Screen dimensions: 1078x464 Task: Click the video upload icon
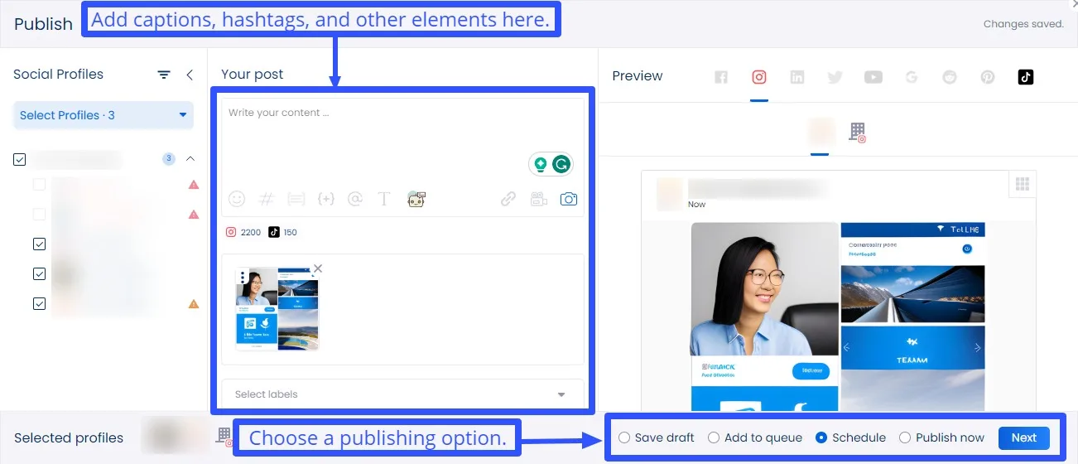coord(539,199)
